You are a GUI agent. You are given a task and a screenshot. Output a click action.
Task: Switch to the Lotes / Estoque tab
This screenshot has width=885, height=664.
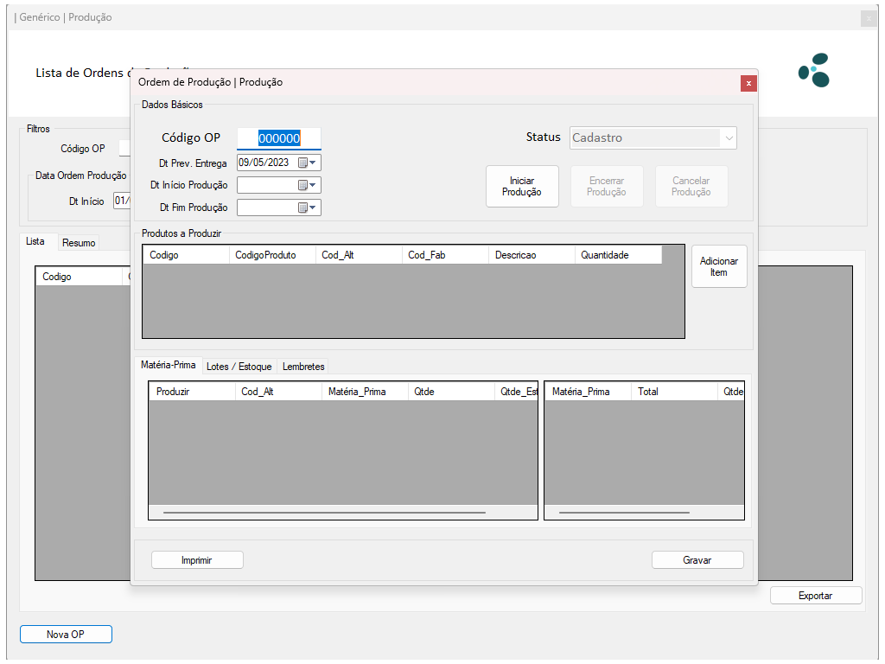239,367
